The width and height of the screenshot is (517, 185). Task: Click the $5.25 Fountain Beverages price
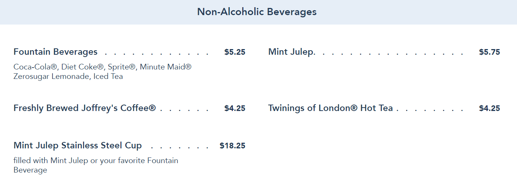[235, 52]
